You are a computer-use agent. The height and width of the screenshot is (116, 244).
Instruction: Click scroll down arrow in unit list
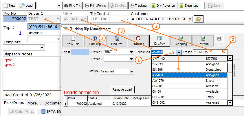230,103
